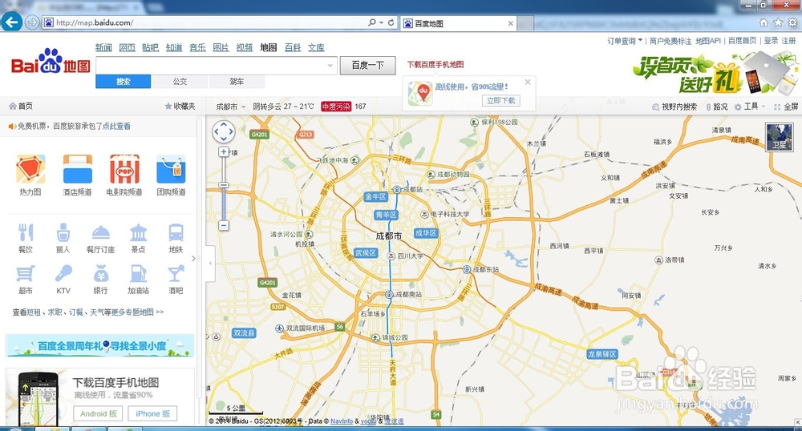Go back with the browser back arrow
This screenshot has height=431, width=802.
pyautogui.click(x=11, y=22)
